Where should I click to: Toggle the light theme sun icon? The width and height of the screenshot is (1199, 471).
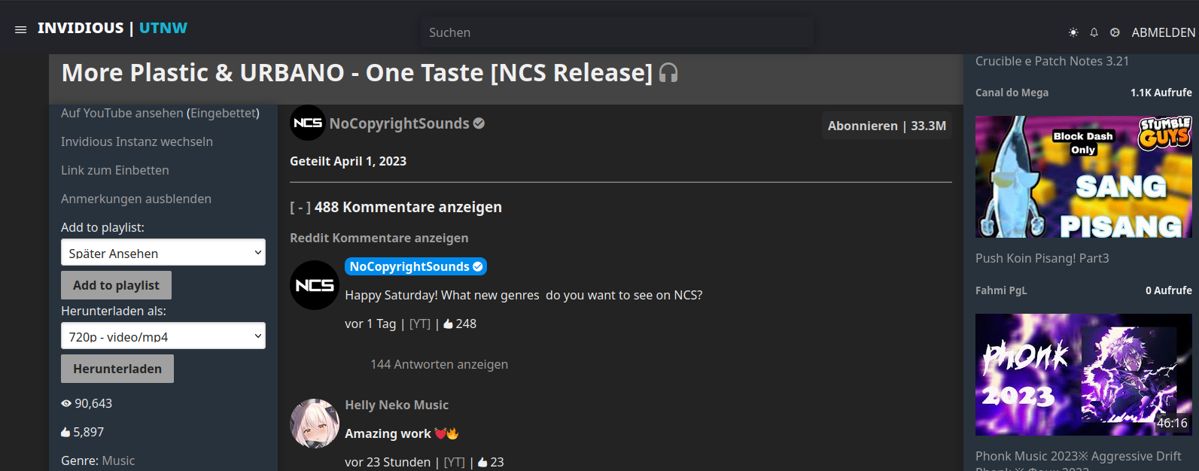point(1073,32)
